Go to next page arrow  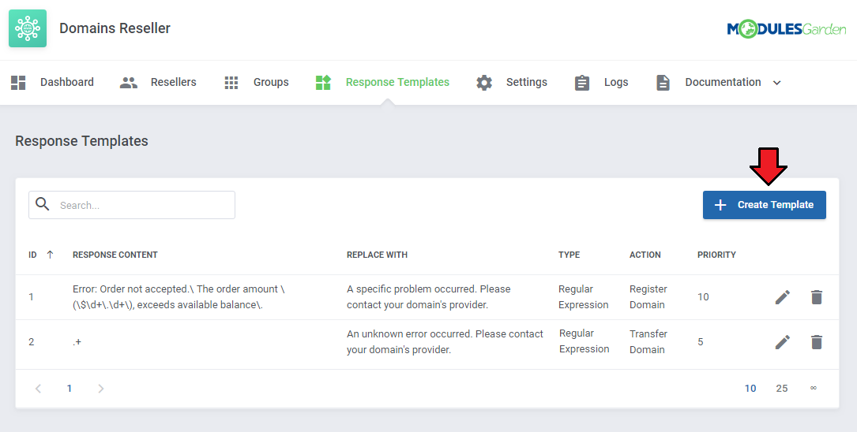click(100, 389)
